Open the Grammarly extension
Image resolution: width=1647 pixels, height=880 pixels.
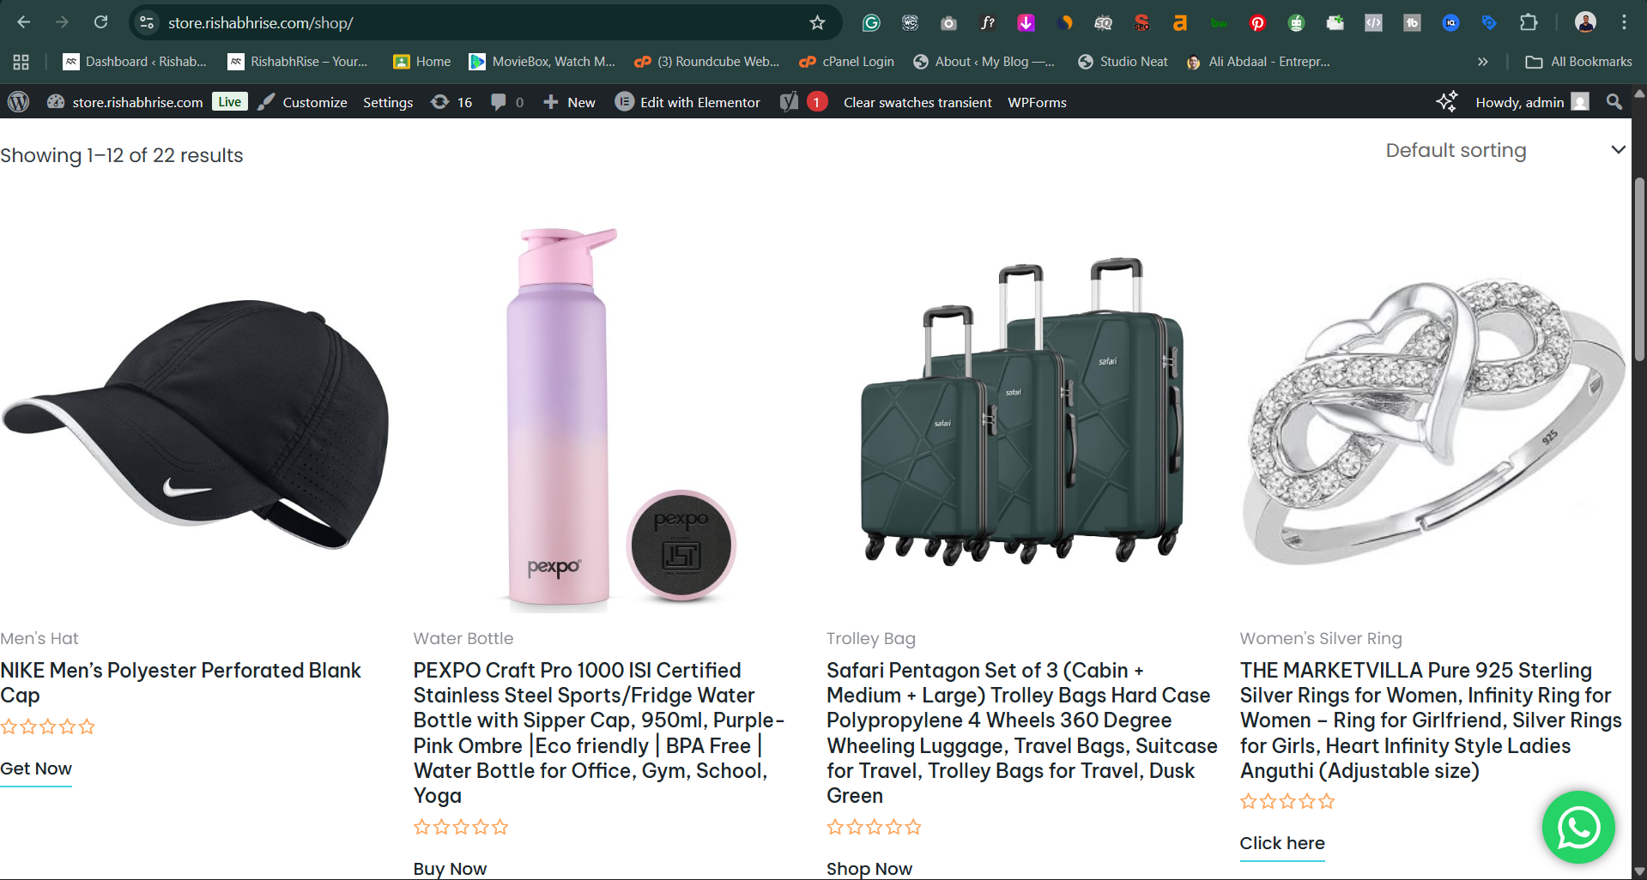coord(871,23)
